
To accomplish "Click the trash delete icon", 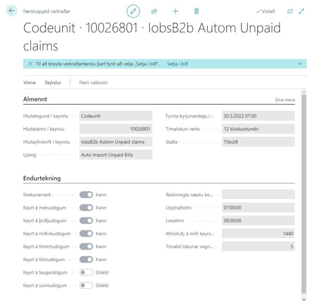I will click(197, 11).
